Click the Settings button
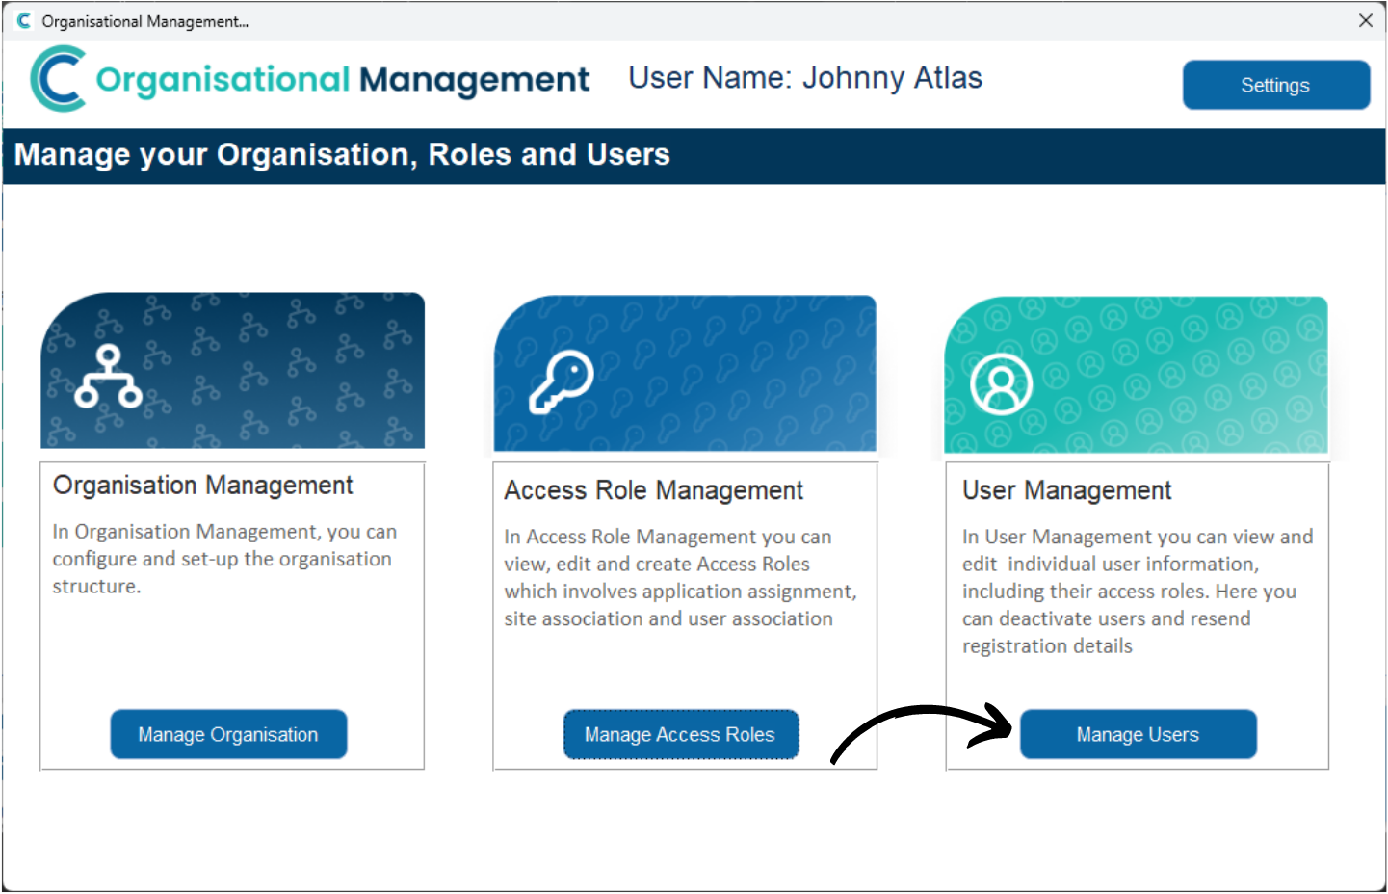The width and height of the screenshot is (1388, 894). (1275, 85)
